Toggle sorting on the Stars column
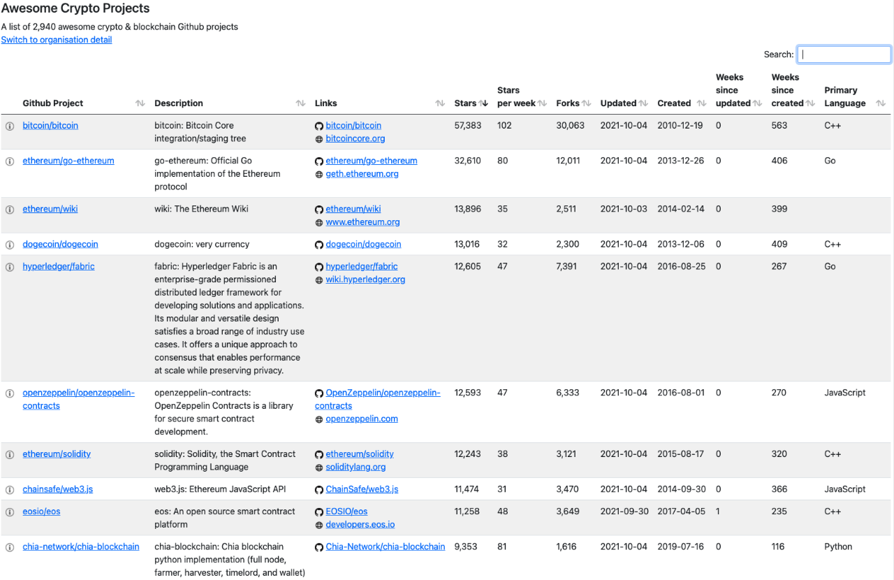This screenshot has width=894, height=580. click(x=483, y=103)
